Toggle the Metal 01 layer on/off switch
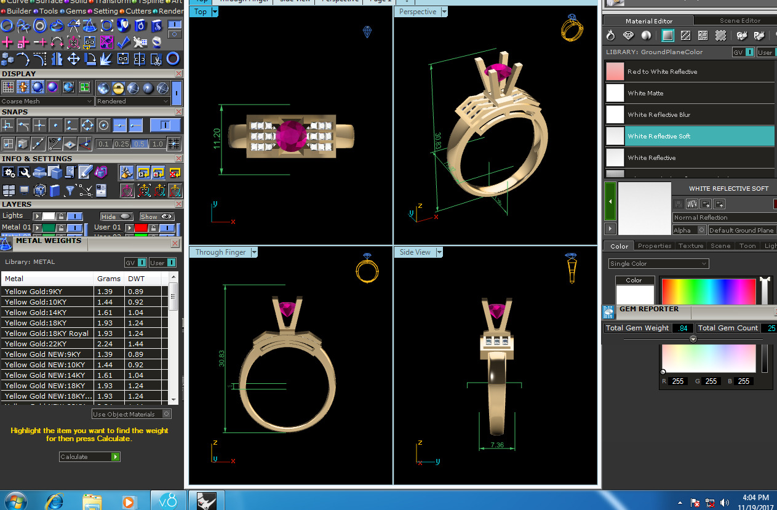 [75, 228]
